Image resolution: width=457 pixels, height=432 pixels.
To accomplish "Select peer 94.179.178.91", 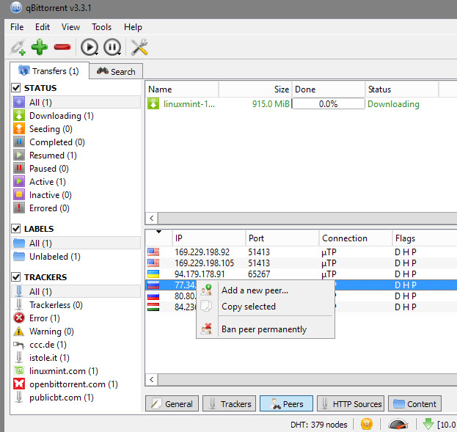I will pyautogui.click(x=301, y=274).
